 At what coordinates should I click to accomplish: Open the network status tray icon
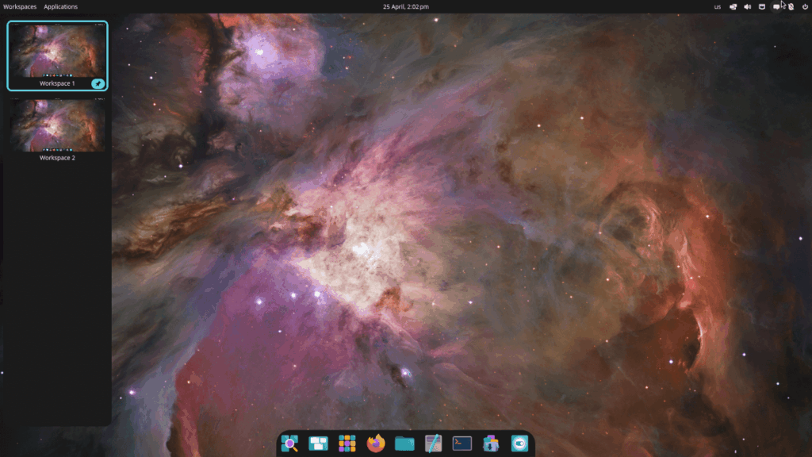733,6
